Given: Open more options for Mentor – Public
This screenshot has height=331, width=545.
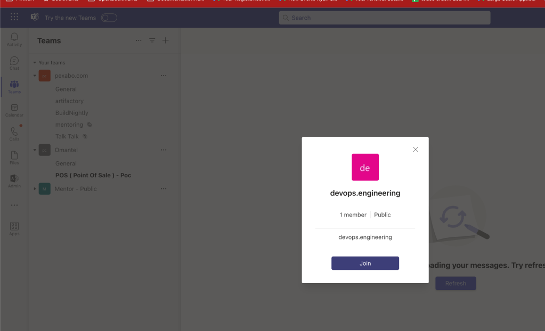Looking at the screenshot, I should [x=164, y=188].
